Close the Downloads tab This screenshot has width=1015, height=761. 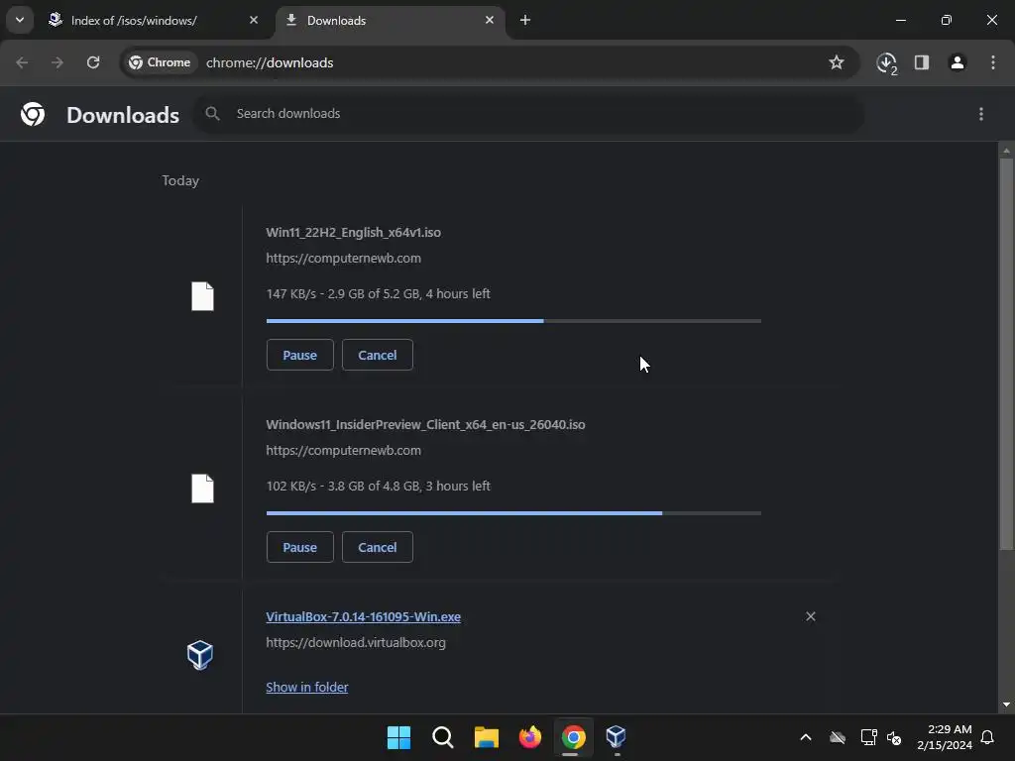click(490, 20)
